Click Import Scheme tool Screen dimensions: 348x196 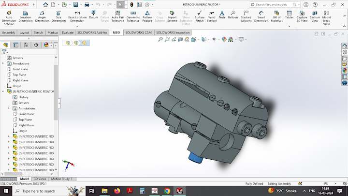(x=172, y=16)
